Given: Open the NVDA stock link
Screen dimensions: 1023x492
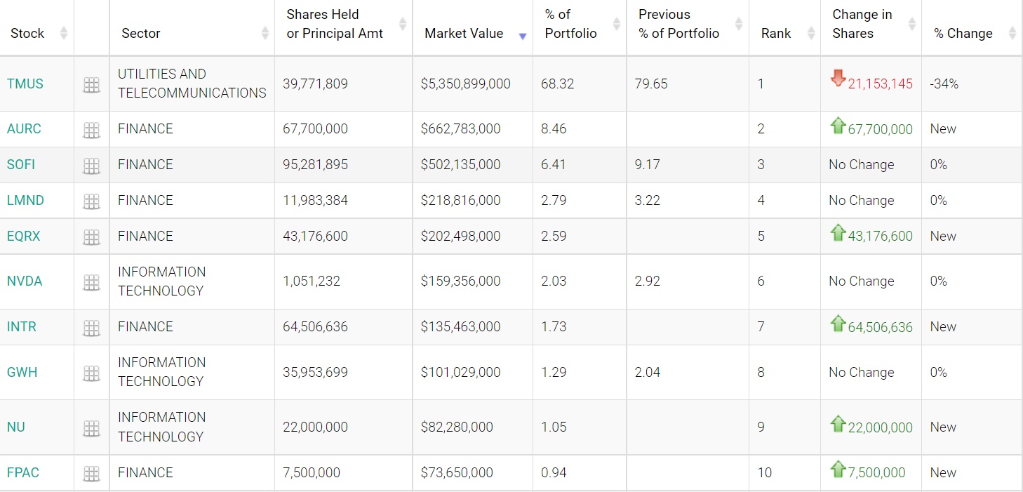Looking at the screenshot, I should click(25, 281).
